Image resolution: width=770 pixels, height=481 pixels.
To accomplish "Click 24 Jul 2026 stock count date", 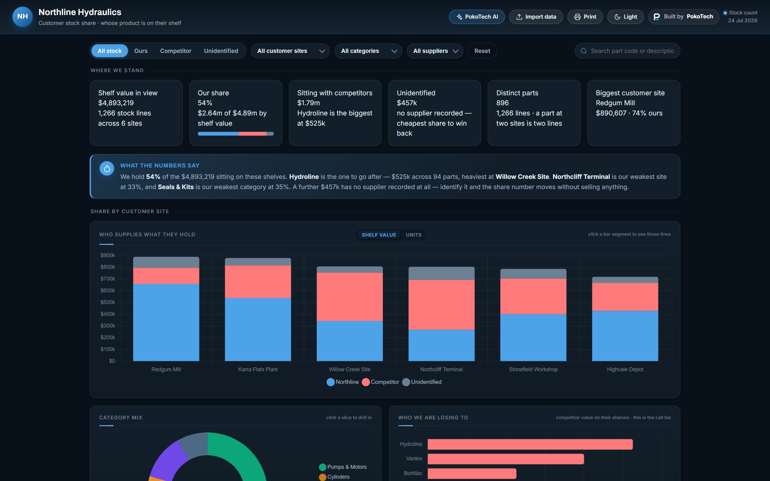I will pyautogui.click(x=743, y=21).
